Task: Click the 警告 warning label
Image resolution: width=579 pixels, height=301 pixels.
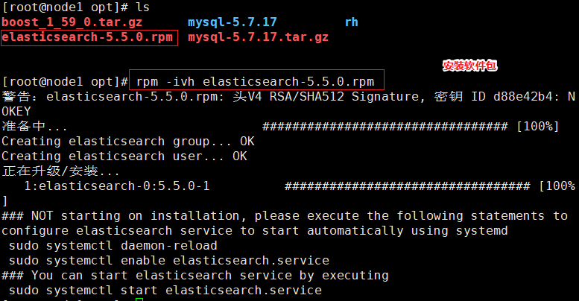Action: [x=16, y=97]
